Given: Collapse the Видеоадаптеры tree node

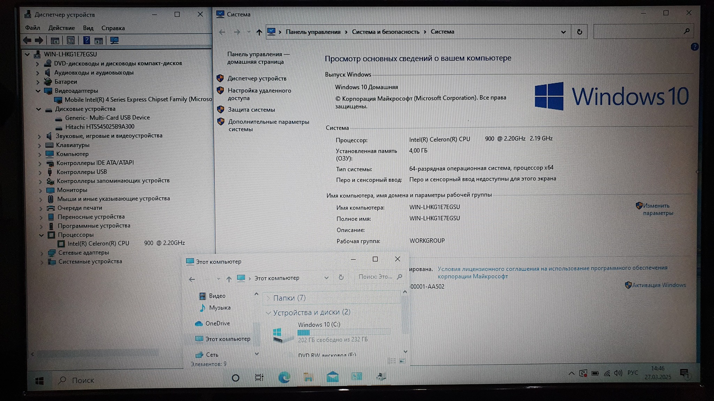Looking at the screenshot, I should (x=38, y=91).
